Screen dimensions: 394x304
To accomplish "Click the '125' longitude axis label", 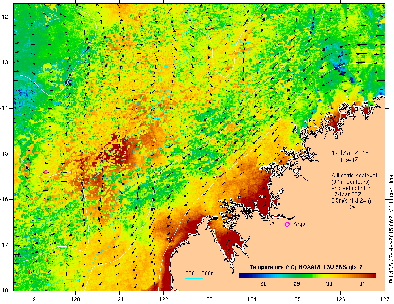I will (x=296, y=299).
